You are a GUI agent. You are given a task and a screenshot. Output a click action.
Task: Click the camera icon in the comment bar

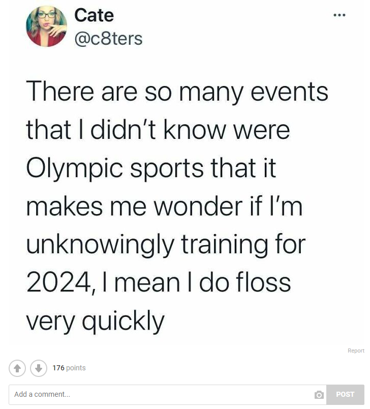point(319,394)
